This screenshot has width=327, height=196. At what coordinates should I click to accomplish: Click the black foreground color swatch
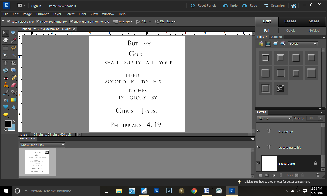point(8,124)
